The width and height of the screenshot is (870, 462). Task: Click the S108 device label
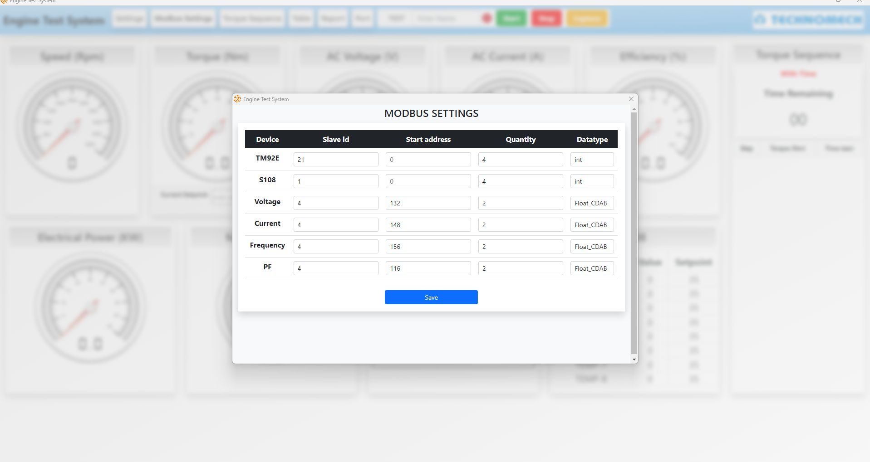click(x=267, y=180)
